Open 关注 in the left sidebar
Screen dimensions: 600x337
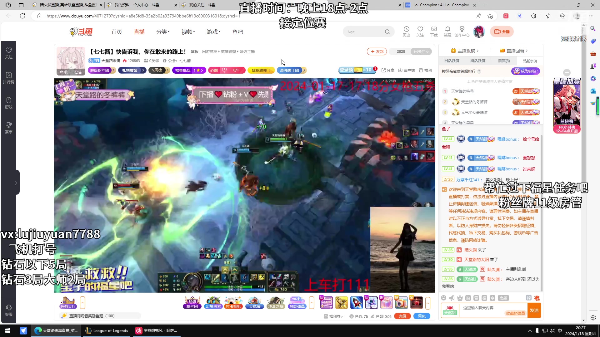[9, 53]
